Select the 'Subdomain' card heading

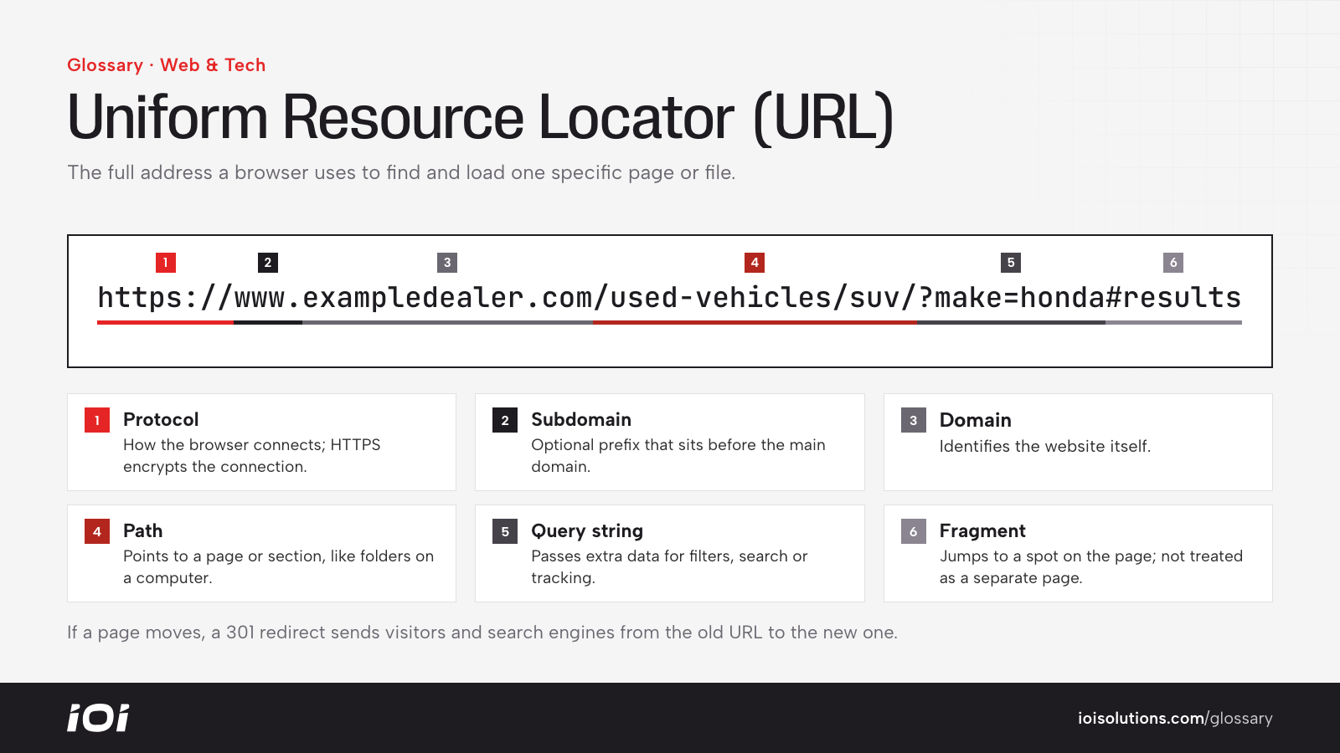coord(581,419)
